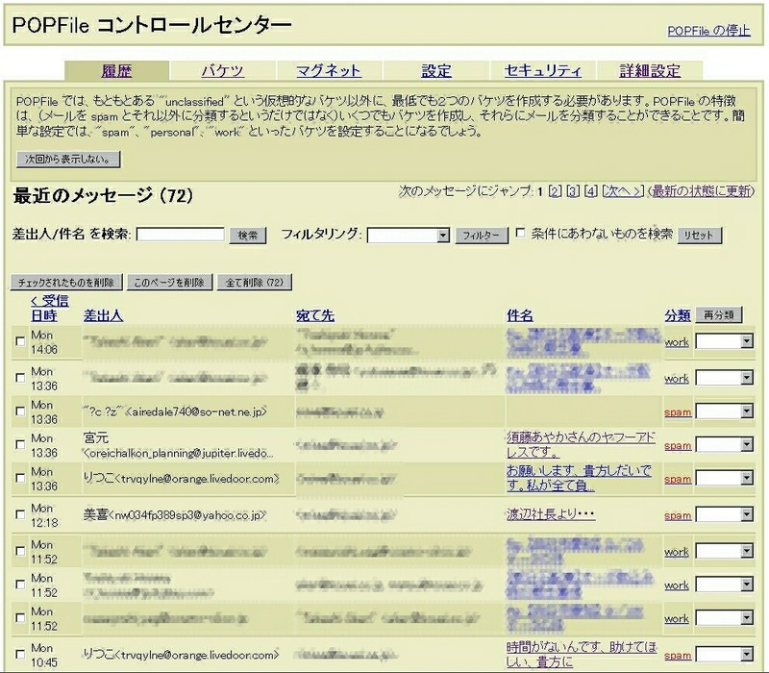Select checkbox for airedale740 message
Screen dimensions: 769x673
coord(20,411)
